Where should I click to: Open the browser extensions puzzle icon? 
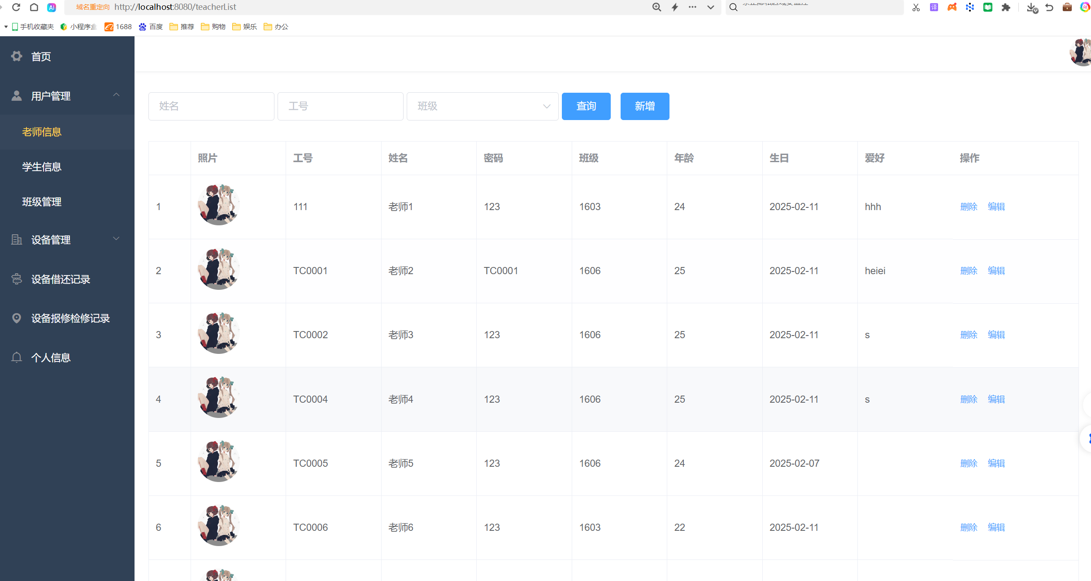click(x=1006, y=7)
